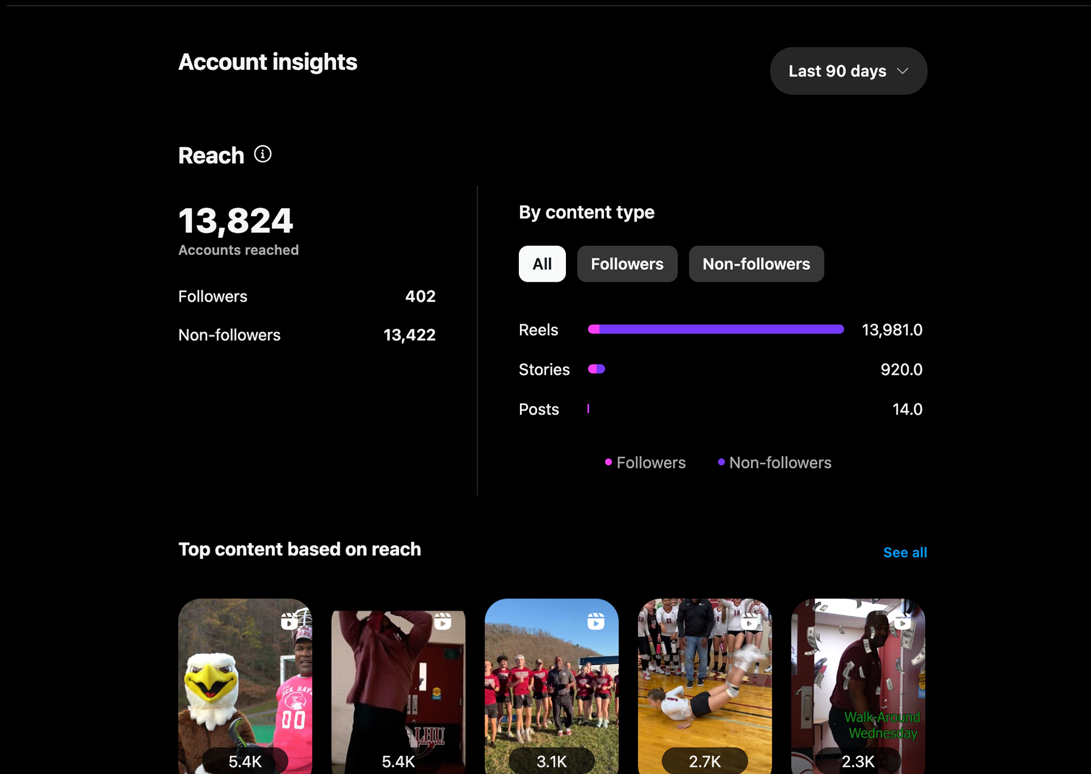Open the 2.7K volleyball gym reel
The height and width of the screenshot is (774, 1091).
[705, 686]
